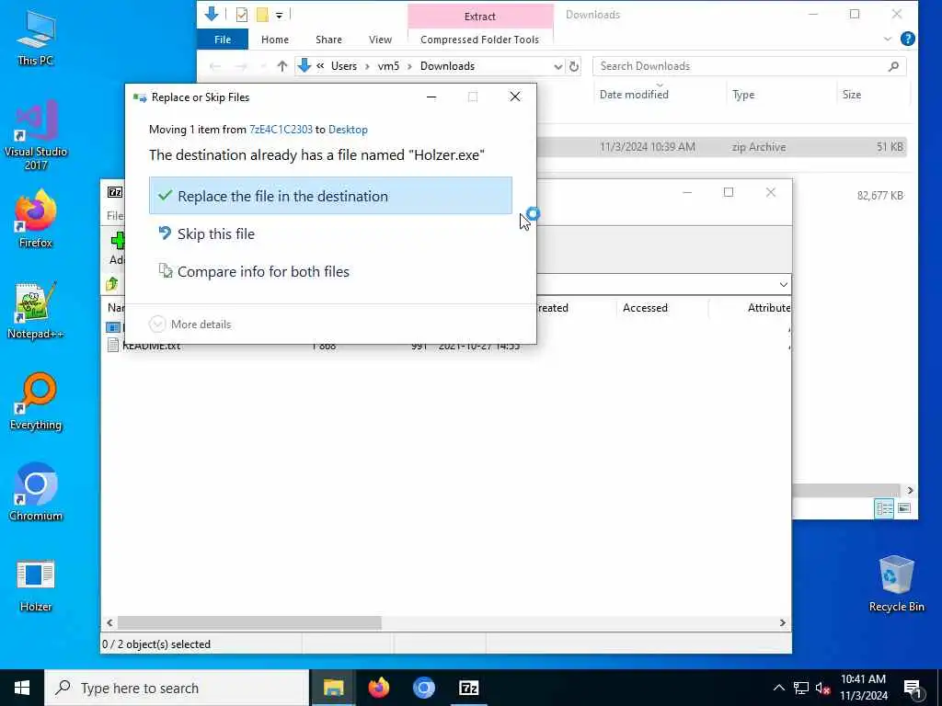Viewport: 942px width, 706px height.
Task: Open Explorer Home tab
Action: [274, 40]
